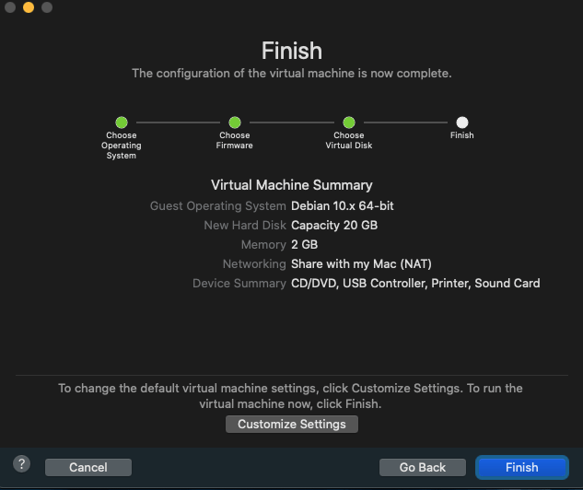Click the Debian 10.x 64-bit value
The image size is (583, 490).
[x=343, y=206]
